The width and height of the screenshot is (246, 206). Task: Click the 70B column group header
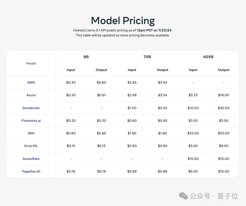click(147, 57)
